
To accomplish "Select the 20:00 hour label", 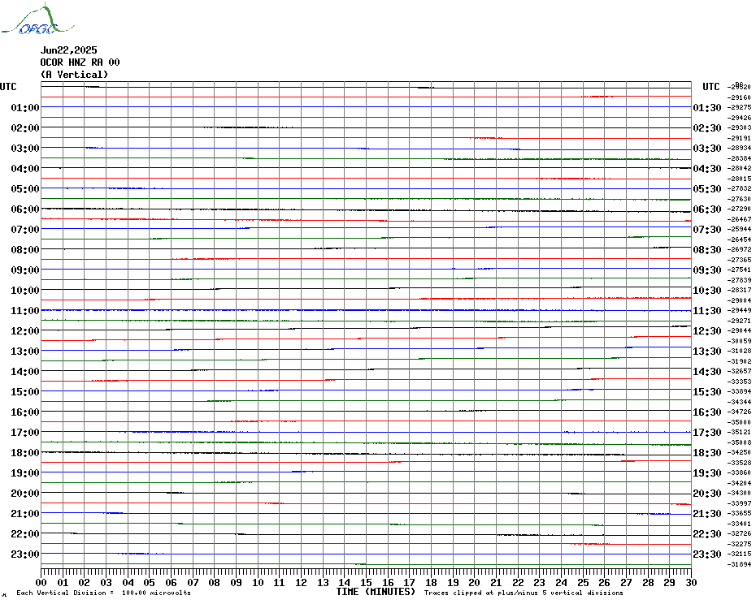I will [25, 494].
